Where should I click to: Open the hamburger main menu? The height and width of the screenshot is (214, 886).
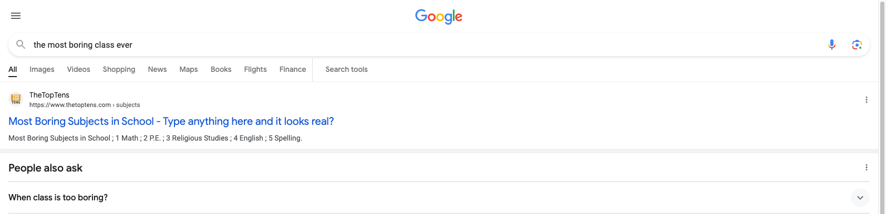tap(16, 16)
